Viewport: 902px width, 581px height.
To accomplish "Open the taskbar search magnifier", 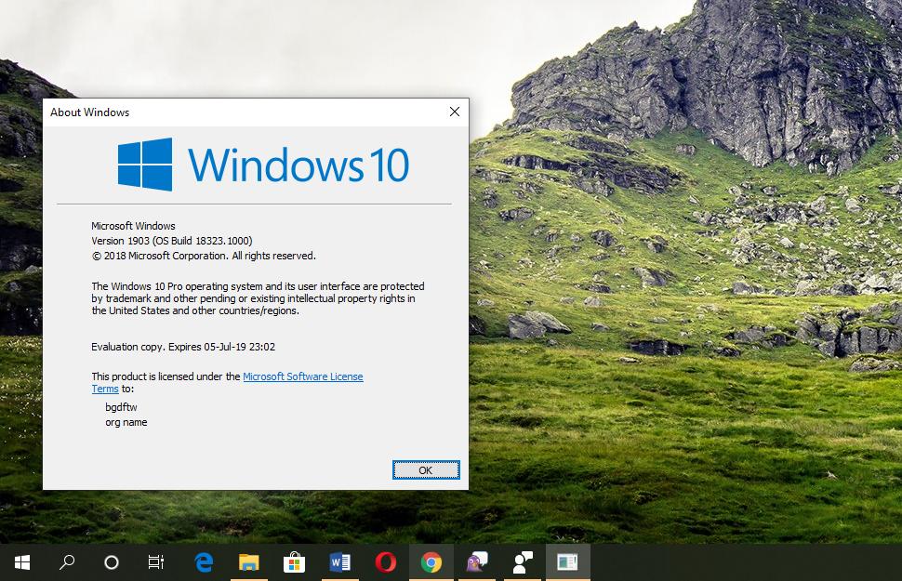I will (x=67, y=562).
